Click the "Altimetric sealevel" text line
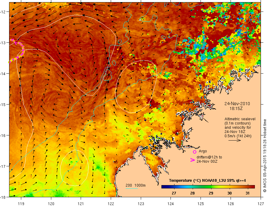 click(240, 119)
